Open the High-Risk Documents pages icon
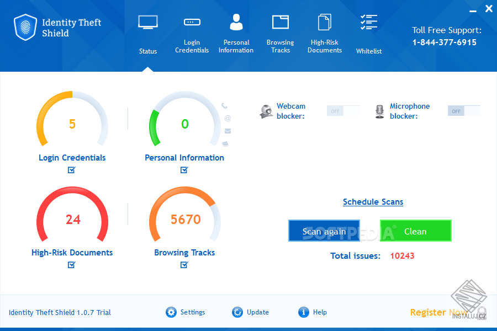Screen dimensions: 497x331 click(325, 22)
